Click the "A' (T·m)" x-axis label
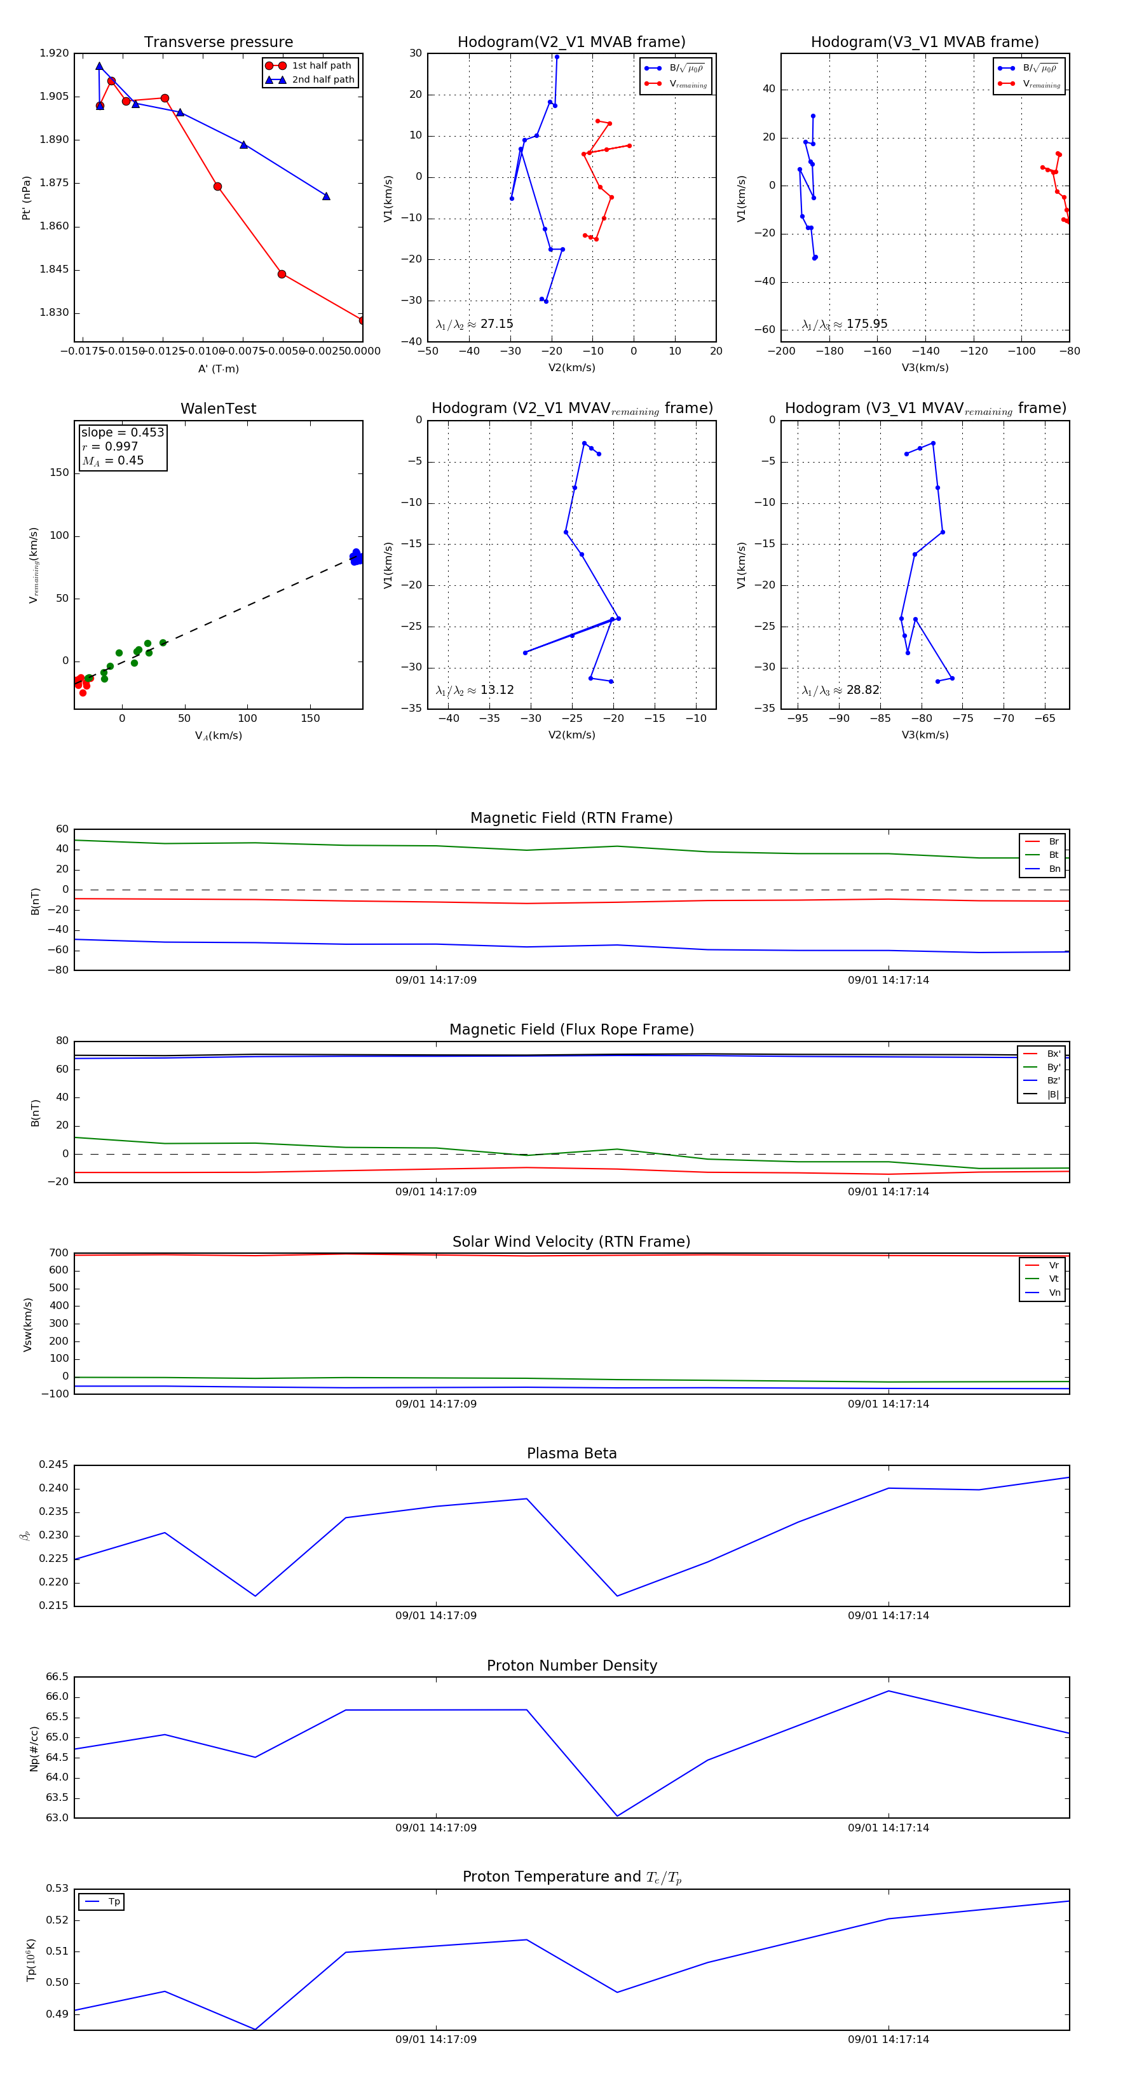The width and height of the screenshot is (1144, 2097). pyautogui.click(x=218, y=369)
